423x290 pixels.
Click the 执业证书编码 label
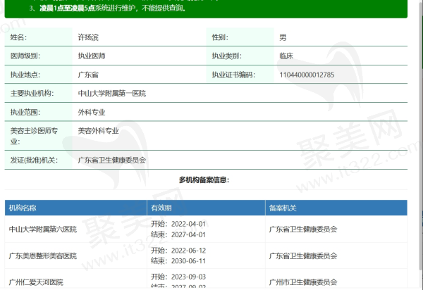(233, 75)
